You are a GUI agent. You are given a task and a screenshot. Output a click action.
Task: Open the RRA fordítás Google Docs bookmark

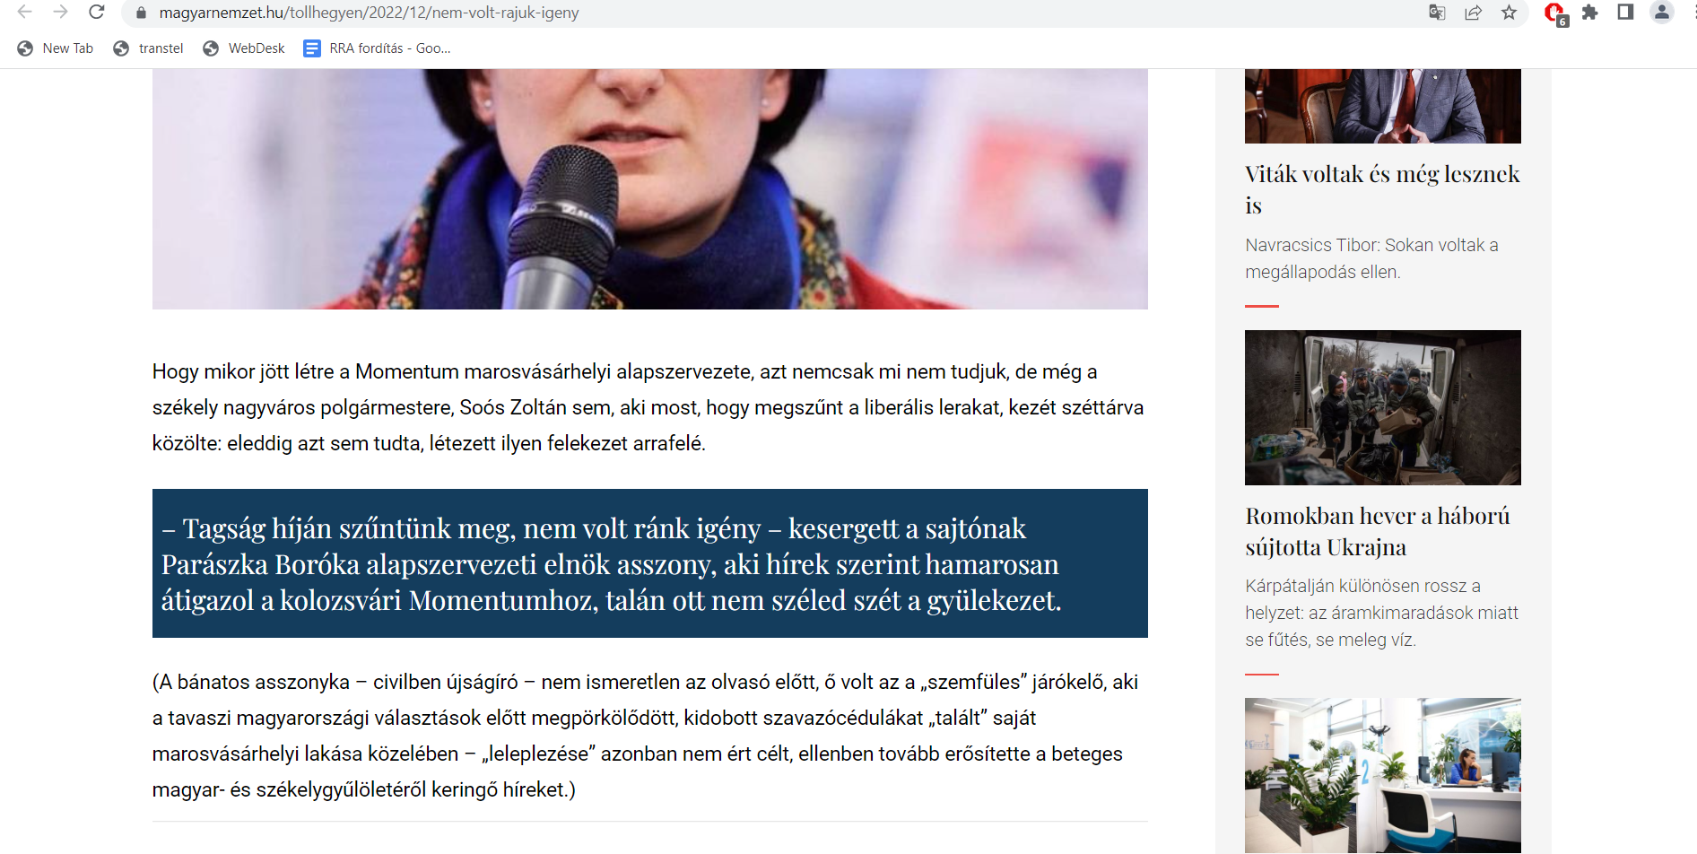point(377,48)
